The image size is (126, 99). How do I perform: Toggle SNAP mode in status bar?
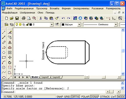[x=60, y=97]
